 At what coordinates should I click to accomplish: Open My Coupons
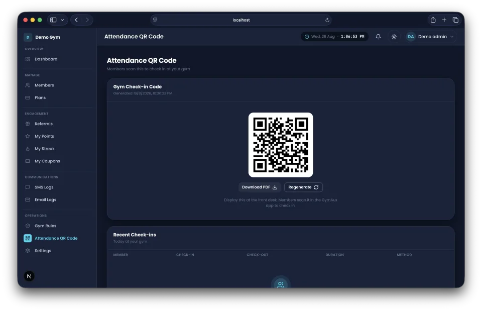click(47, 161)
